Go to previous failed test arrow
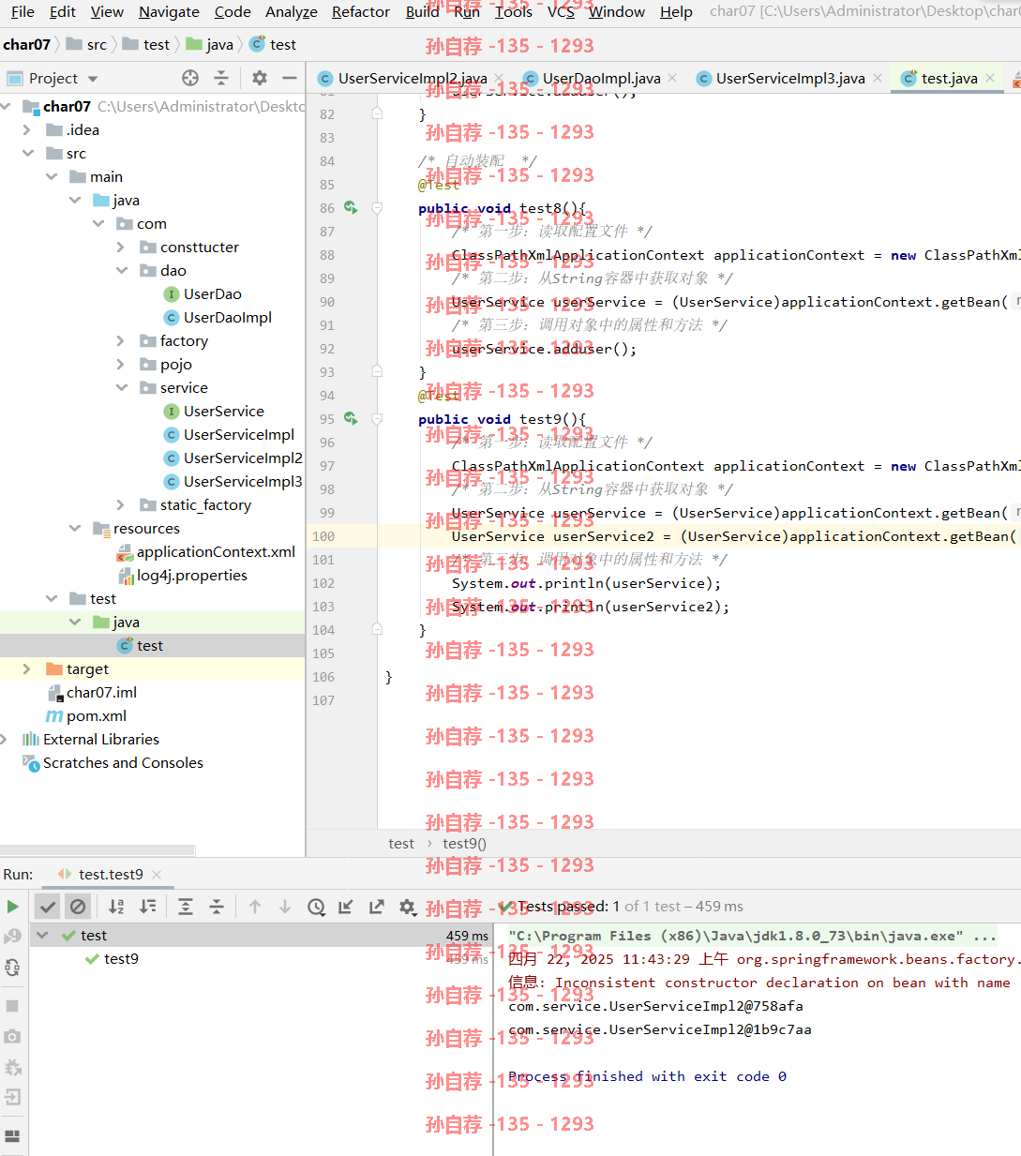Screen dimensions: 1021x1156 [x=255, y=907]
